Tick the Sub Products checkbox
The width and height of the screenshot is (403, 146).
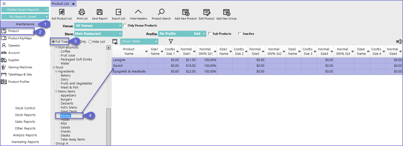(210, 34)
